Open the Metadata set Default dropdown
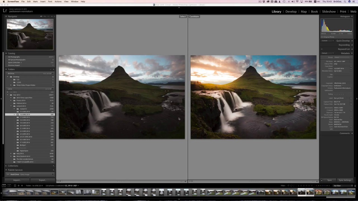The width and height of the screenshot is (358, 201). [328, 53]
